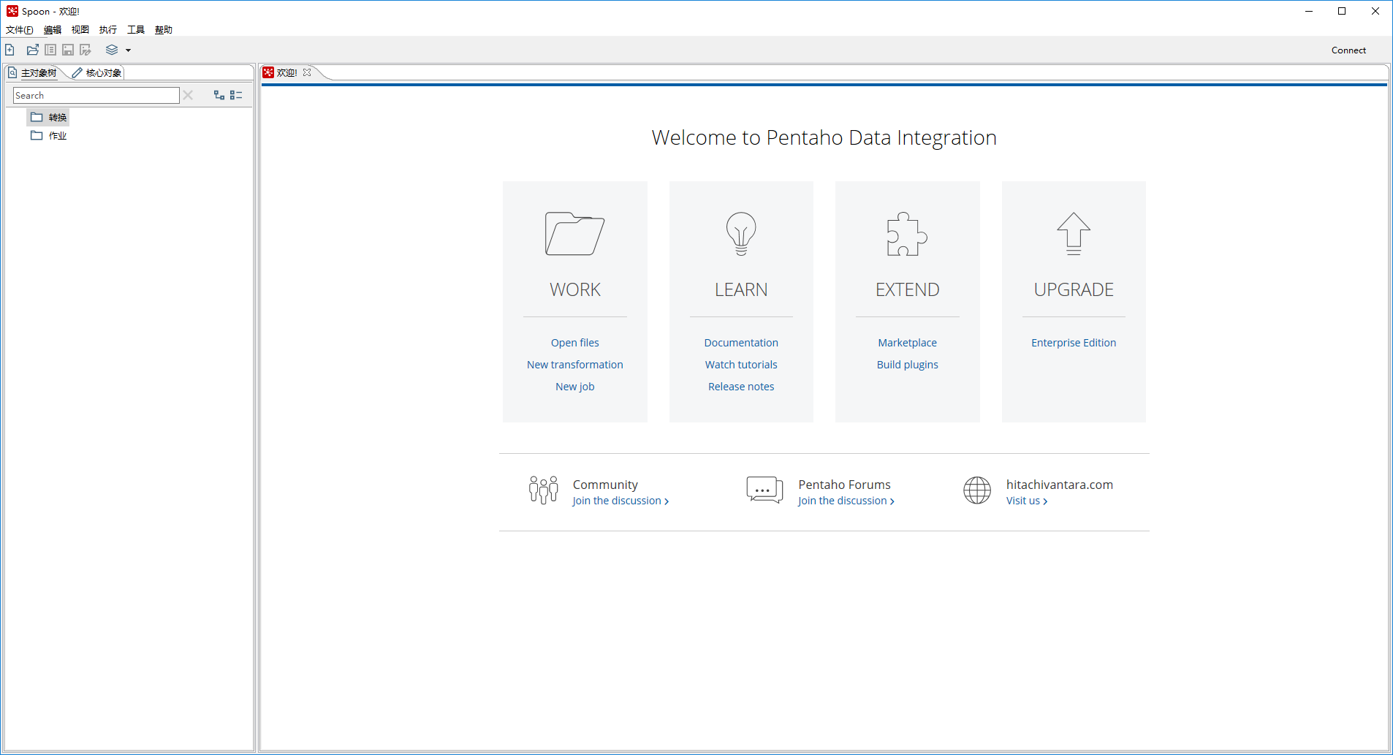Click the Watch tutorials link
The image size is (1393, 755).
741,365
